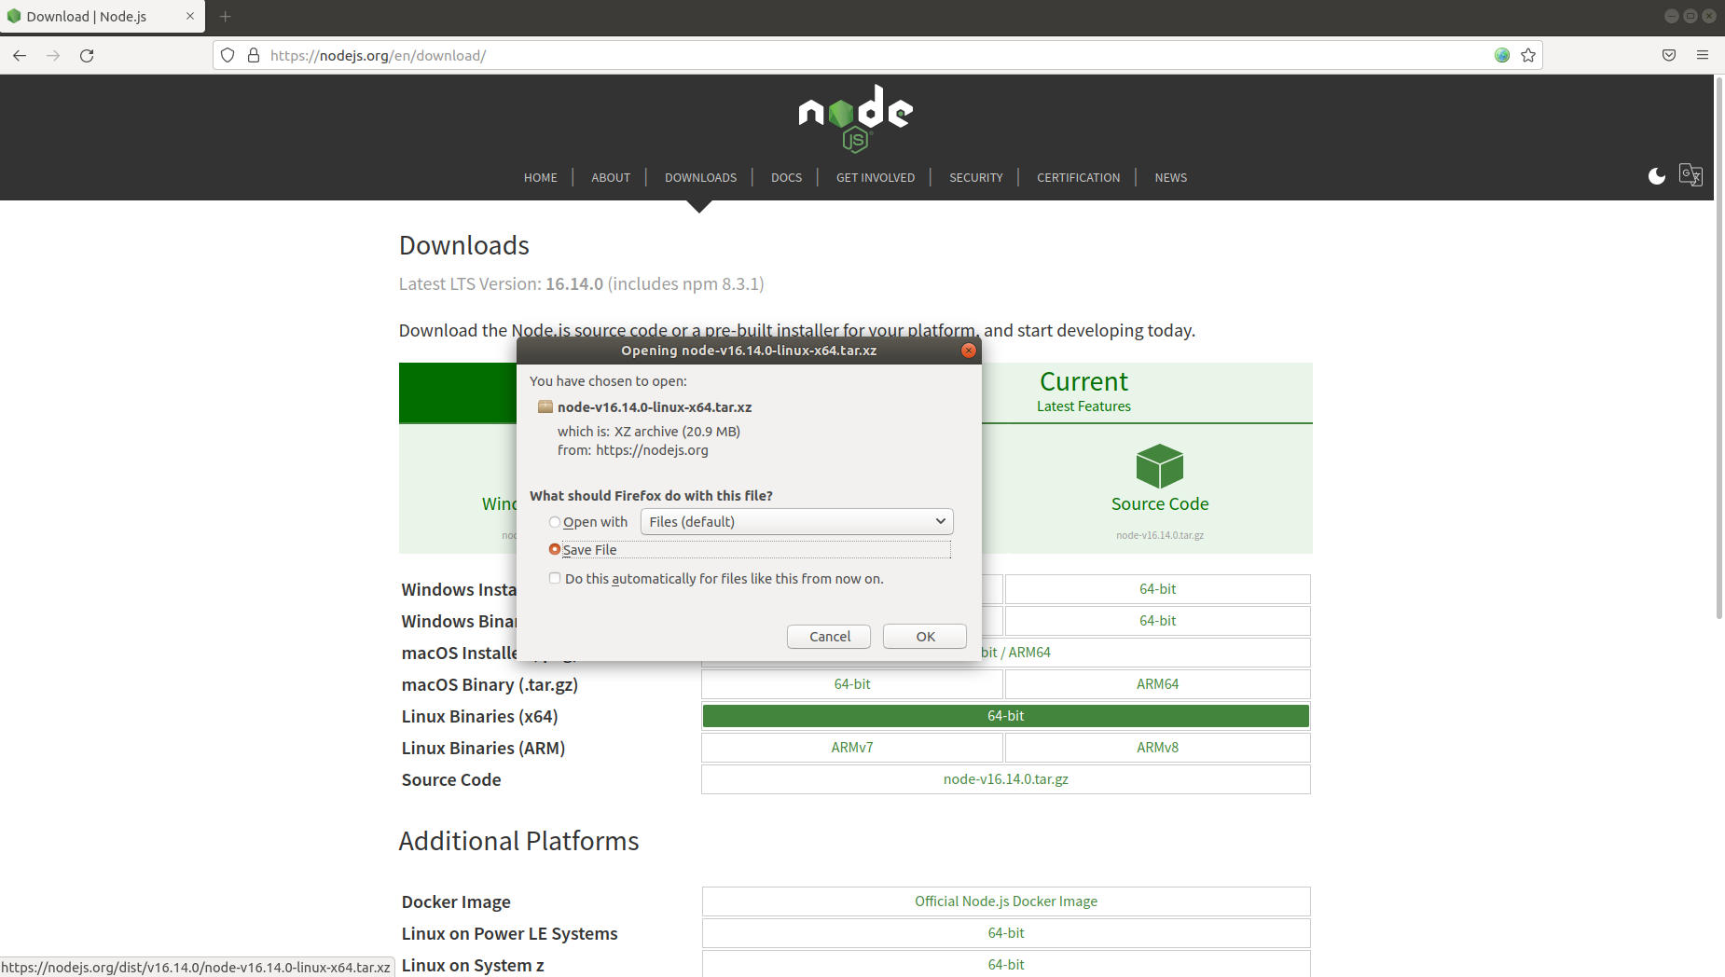This screenshot has width=1725, height=977.
Task: Click the green Source Code cube icon
Action: [1159, 466]
